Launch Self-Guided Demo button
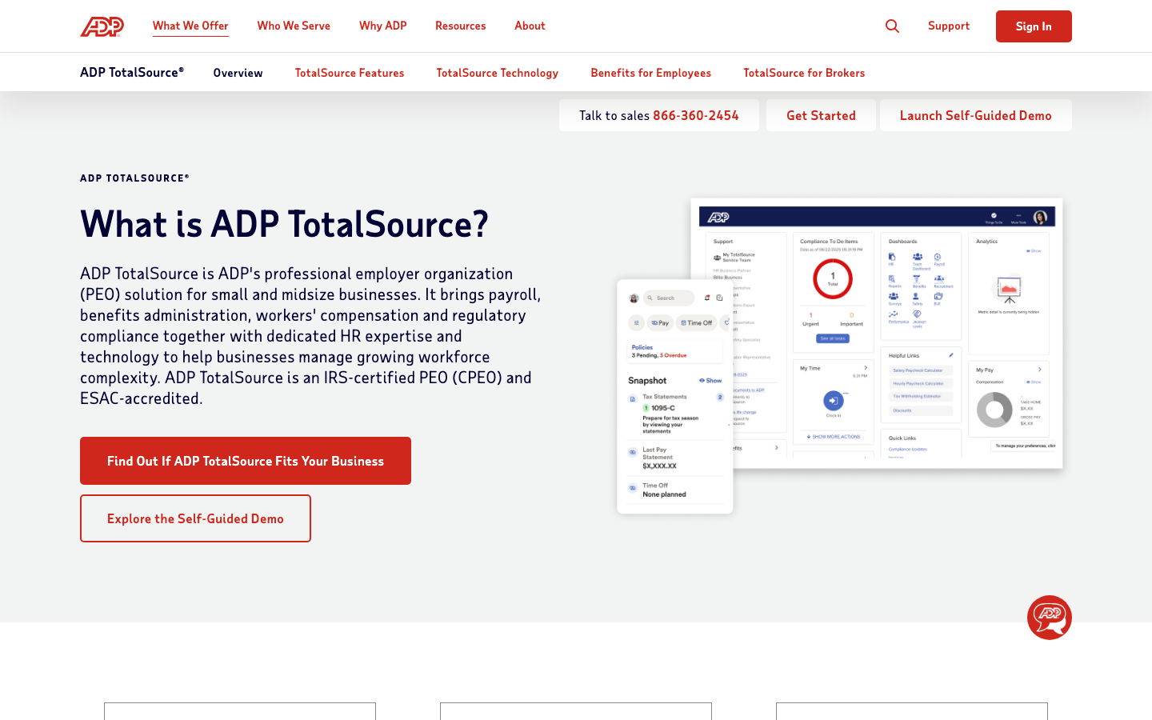 tap(976, 115)
